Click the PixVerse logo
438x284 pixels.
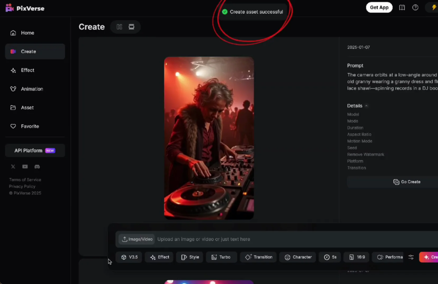25,8
